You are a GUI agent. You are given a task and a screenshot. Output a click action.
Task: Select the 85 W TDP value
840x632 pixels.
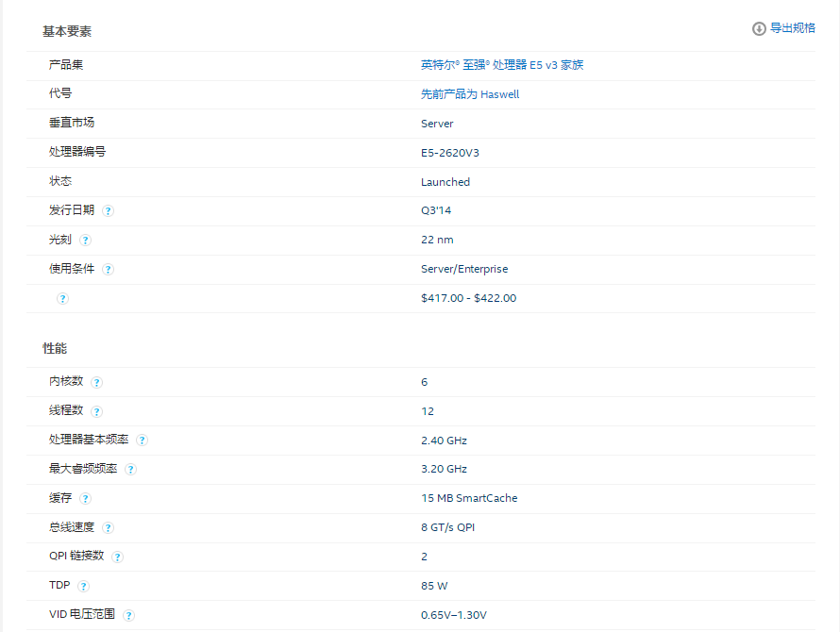pos(434,586)
